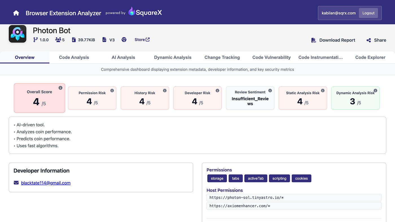The height and width of the screenshot is (222, 395).
Task: Select the envelope icon beside developer email
Action: [x=16, y=183]
